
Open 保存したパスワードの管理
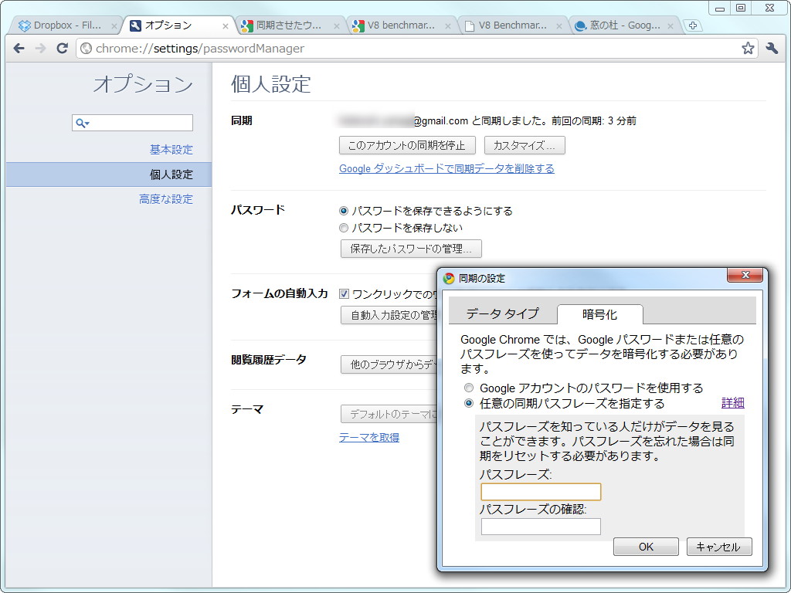coord(410,249)
